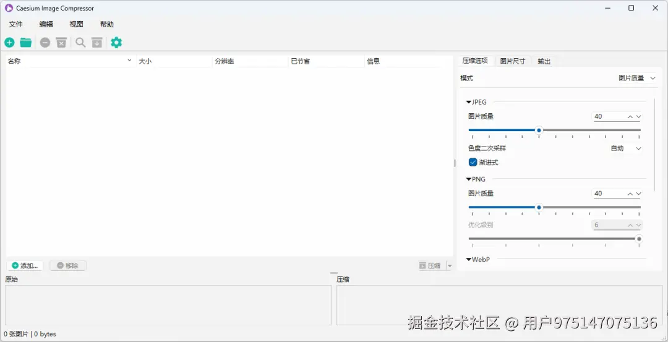Click the PNG quality value field showing 40
668x342 pixels.
coord(609,194)
